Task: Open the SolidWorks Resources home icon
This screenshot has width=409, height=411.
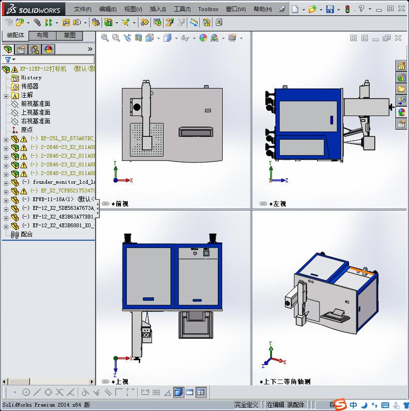Action: pos(401,66)
